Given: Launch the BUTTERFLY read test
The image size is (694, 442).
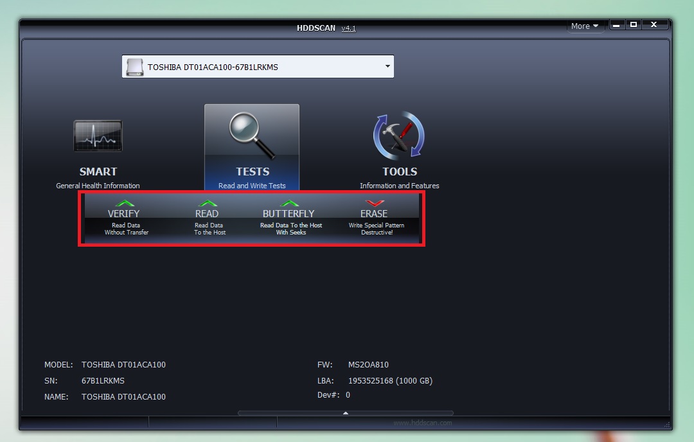Looking at the screenshot, I should 290,218.
